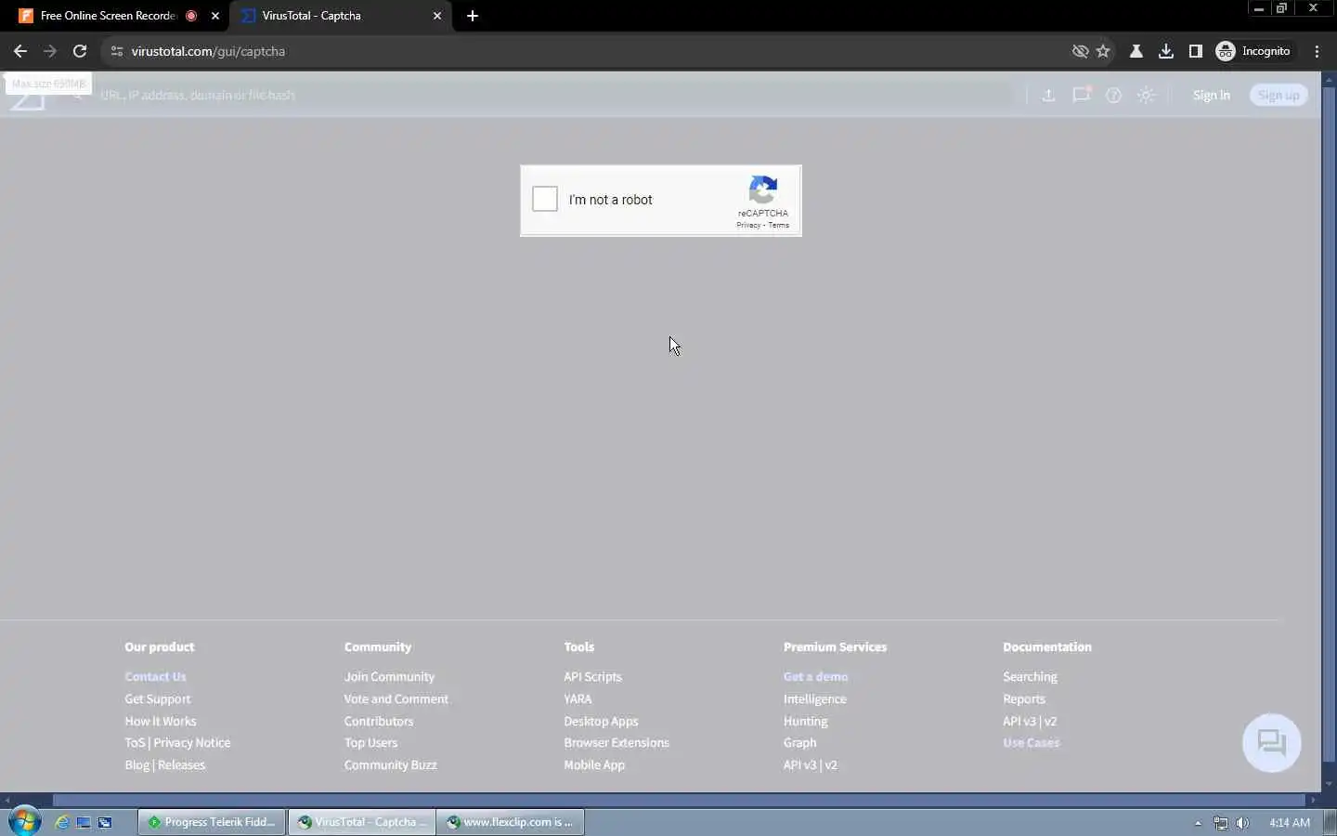Switch to Progress Telerik Fiddler taskbar button
The image size is (1337, 836).
[x=212, y=822]
